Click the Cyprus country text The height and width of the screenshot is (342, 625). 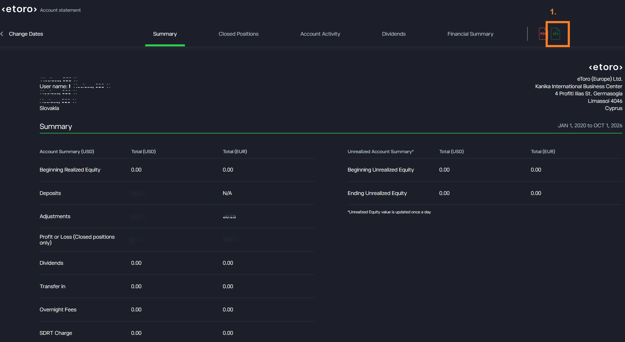point(614,108)
